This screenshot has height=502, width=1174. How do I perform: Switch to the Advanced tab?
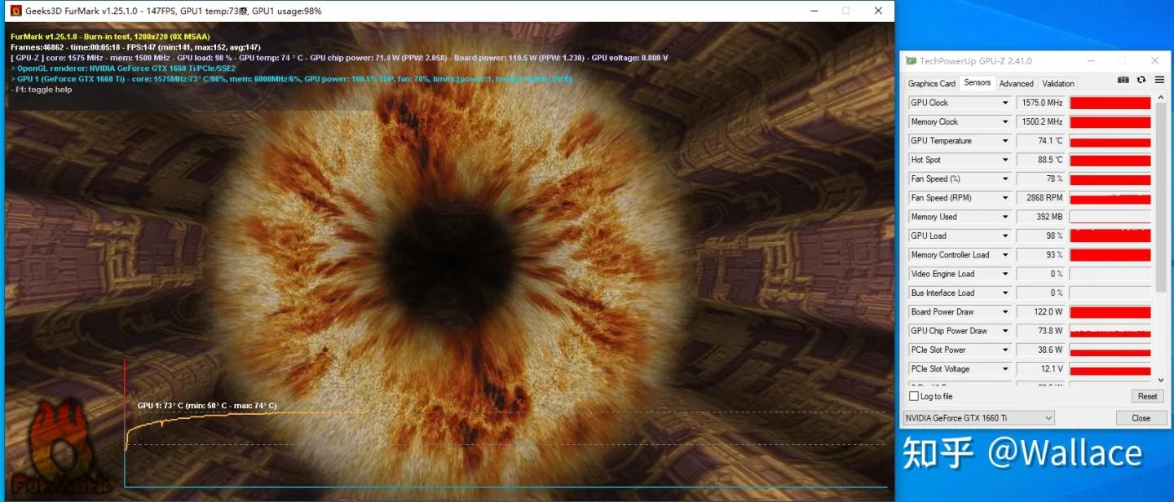pos(1016,83)
